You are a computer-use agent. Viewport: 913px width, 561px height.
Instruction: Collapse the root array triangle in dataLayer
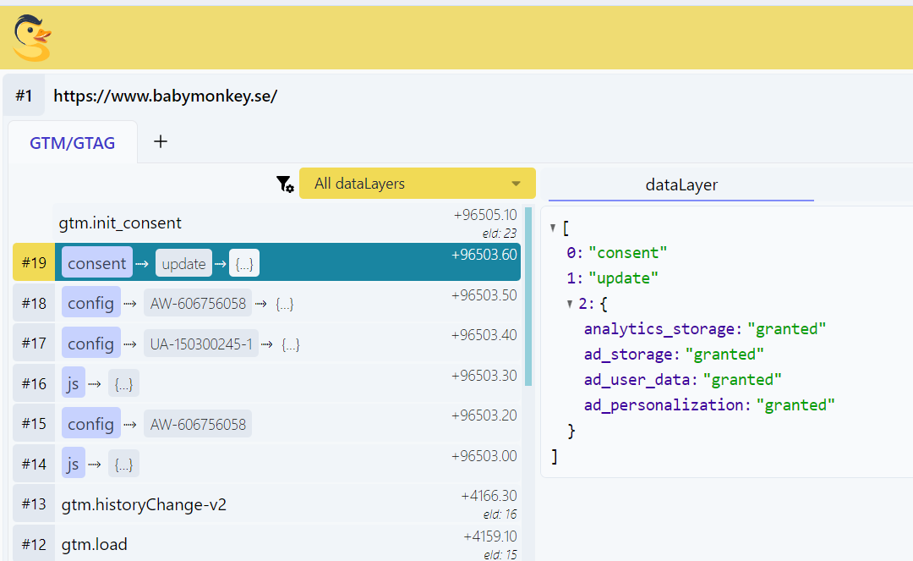pyautogui.click(x=553, y=228)
